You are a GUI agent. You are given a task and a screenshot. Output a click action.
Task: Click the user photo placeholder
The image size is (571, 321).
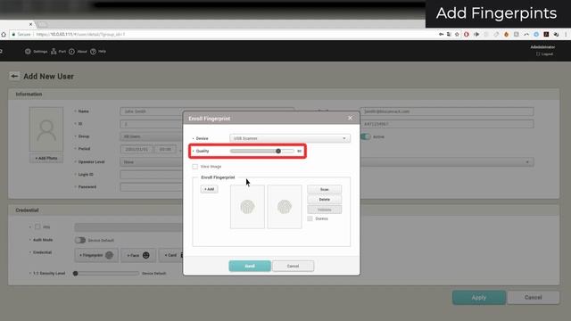(46, 129)
